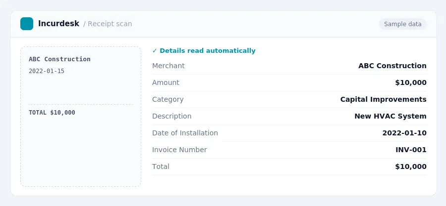Open the scanned receipt preview thumbnail
The width and height of the screenshot is (446, 206).
[x=81, y=117]
